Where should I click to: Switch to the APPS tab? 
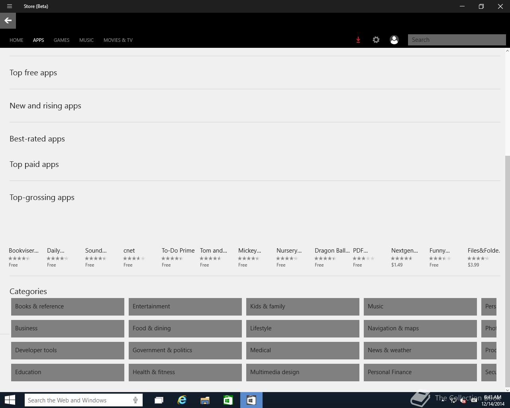pos(39,40)
